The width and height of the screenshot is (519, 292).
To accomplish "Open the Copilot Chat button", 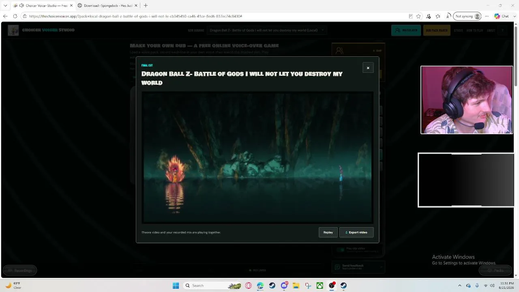I will [502, 16].
